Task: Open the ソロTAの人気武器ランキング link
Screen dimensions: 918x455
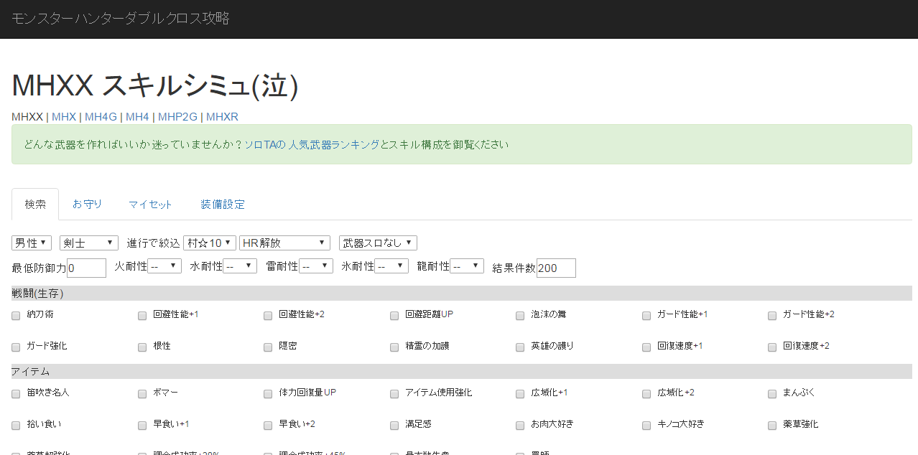Action: tap(312, 144)
